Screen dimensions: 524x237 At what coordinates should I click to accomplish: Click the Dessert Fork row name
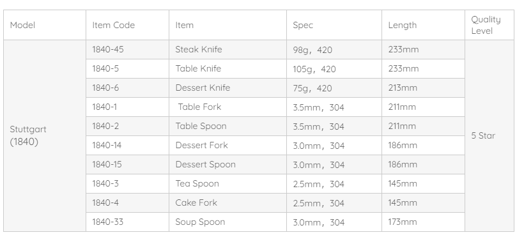[x=201, y=145]
